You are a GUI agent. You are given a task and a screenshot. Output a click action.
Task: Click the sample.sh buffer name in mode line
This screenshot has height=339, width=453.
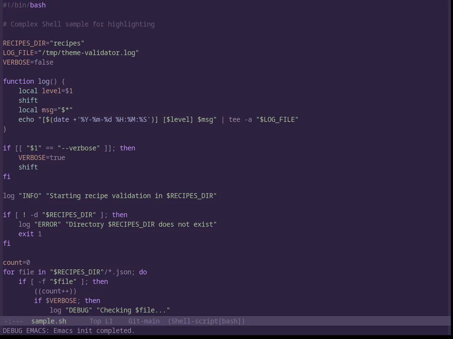click(x=48, y=321)
